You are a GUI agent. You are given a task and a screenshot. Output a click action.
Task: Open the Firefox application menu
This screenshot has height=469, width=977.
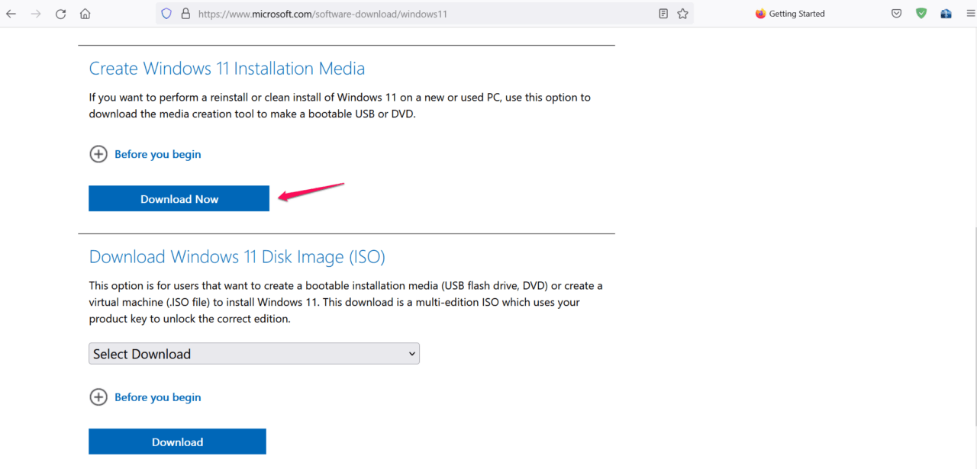coord(970,14)
